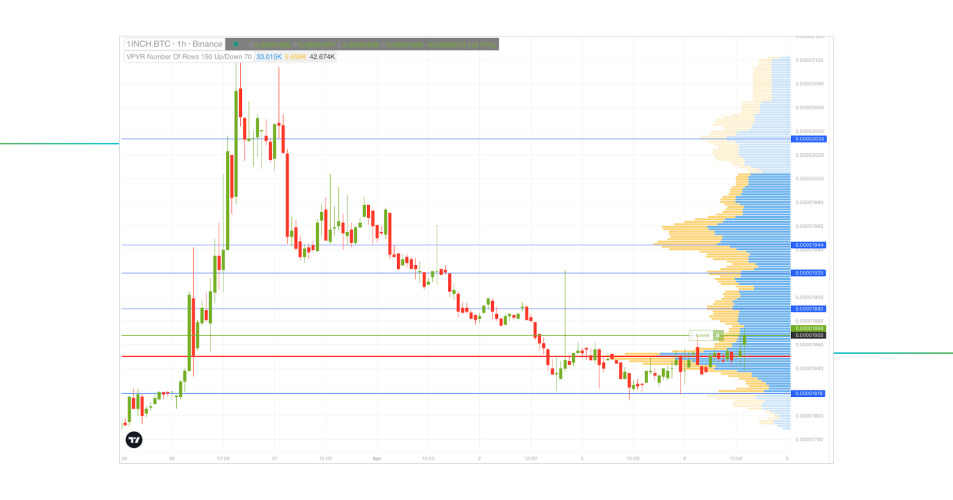
Task: Click the Apr date on time axis
Action: pyautogui.click(x=377, y=458)
